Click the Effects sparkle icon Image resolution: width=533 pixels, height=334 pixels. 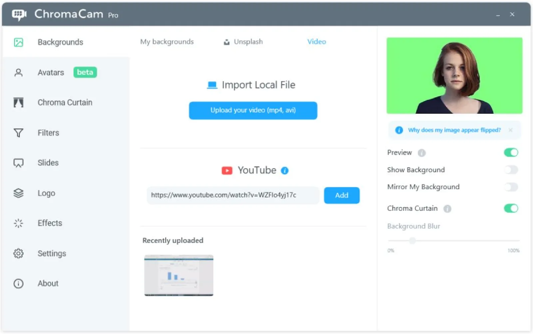[x=19, y=223]
